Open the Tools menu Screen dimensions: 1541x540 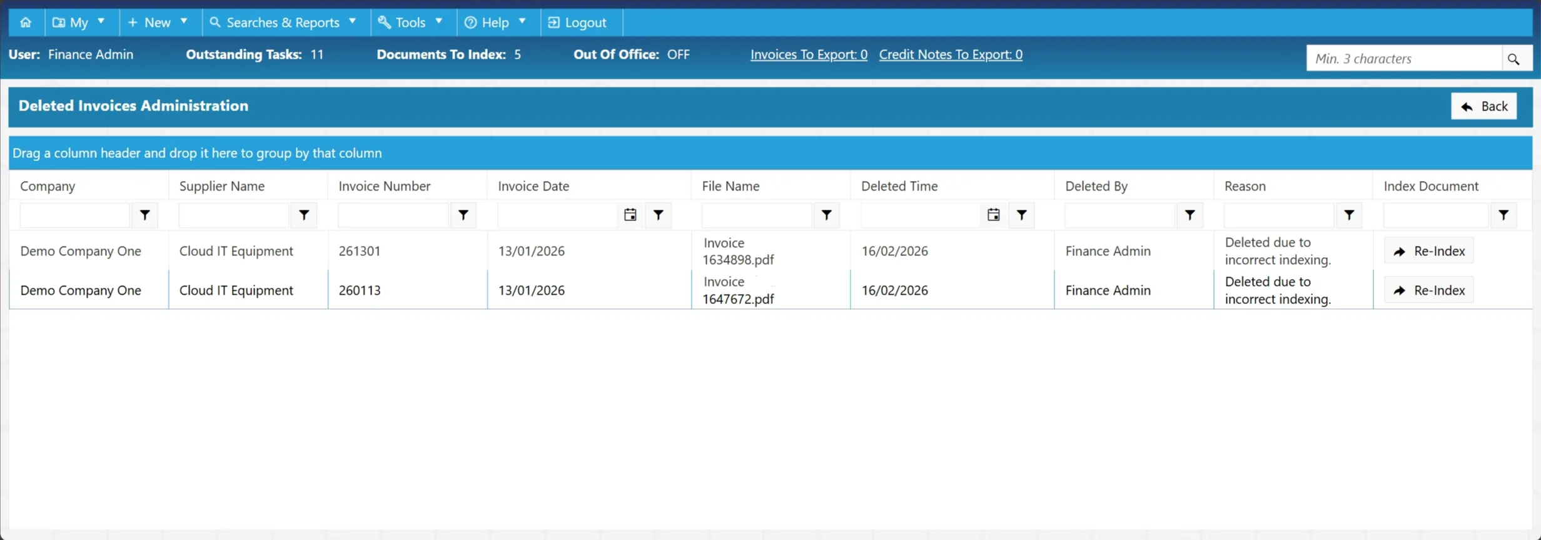pyautogui.click(x=413, y=22)
